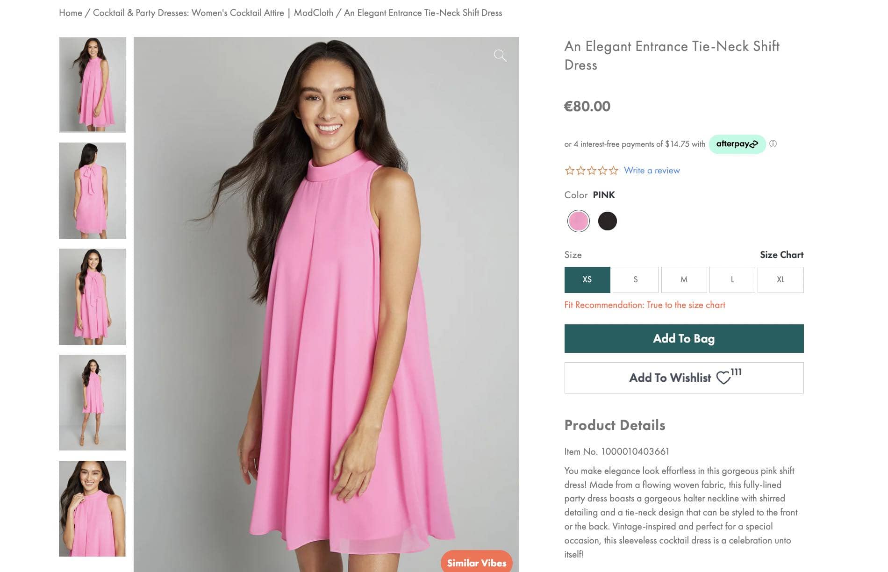
Task: Open the back-view dress thumbnail
Action: click(92, 190)
